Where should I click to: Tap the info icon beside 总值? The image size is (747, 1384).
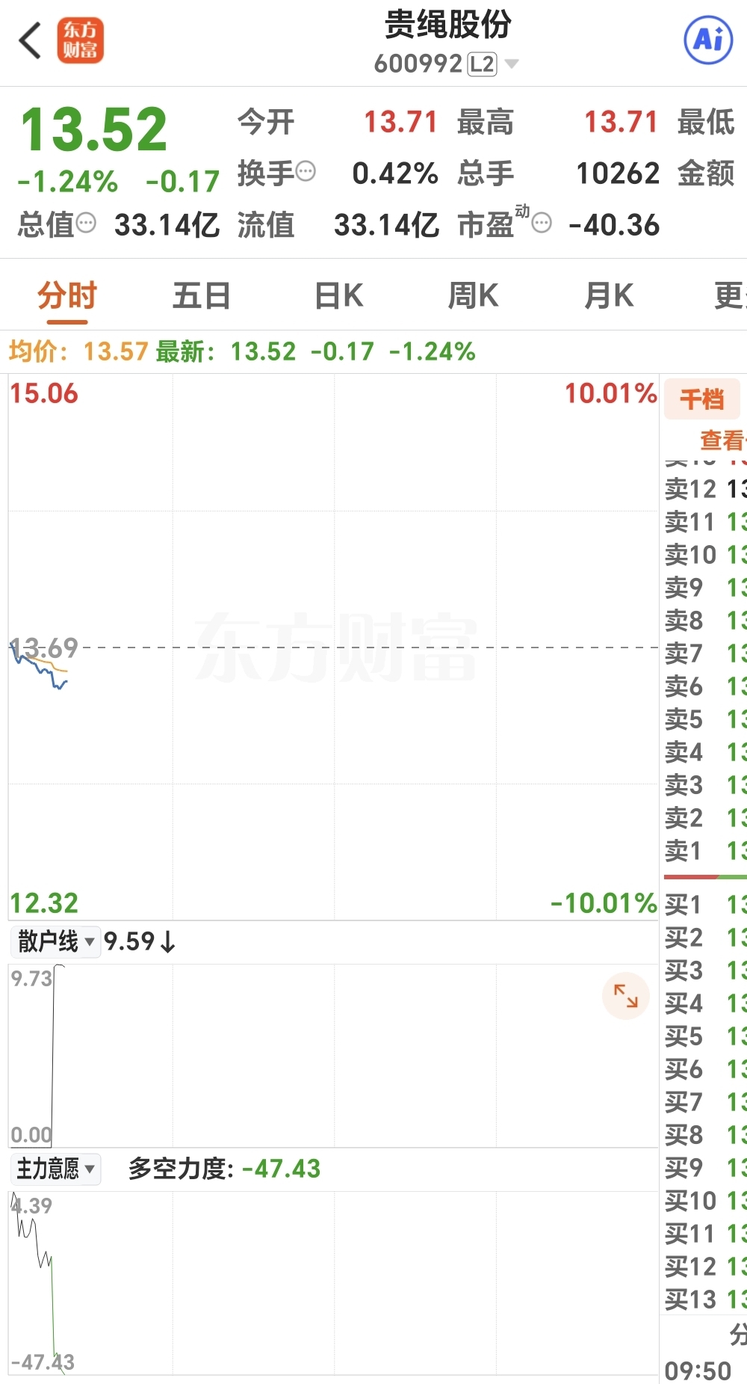86,223
